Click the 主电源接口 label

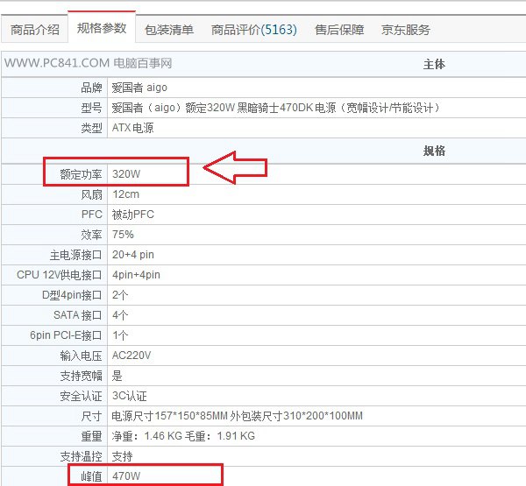75,255
